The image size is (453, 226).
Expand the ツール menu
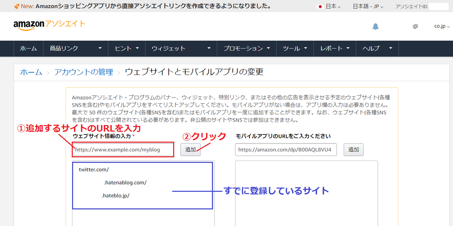(295, 49)
